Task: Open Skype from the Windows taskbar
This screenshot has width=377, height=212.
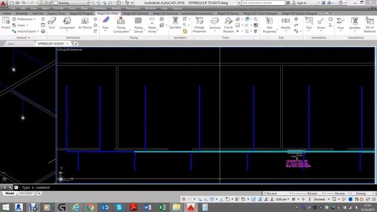Action: pyautogui.click(x=119, y=207)
